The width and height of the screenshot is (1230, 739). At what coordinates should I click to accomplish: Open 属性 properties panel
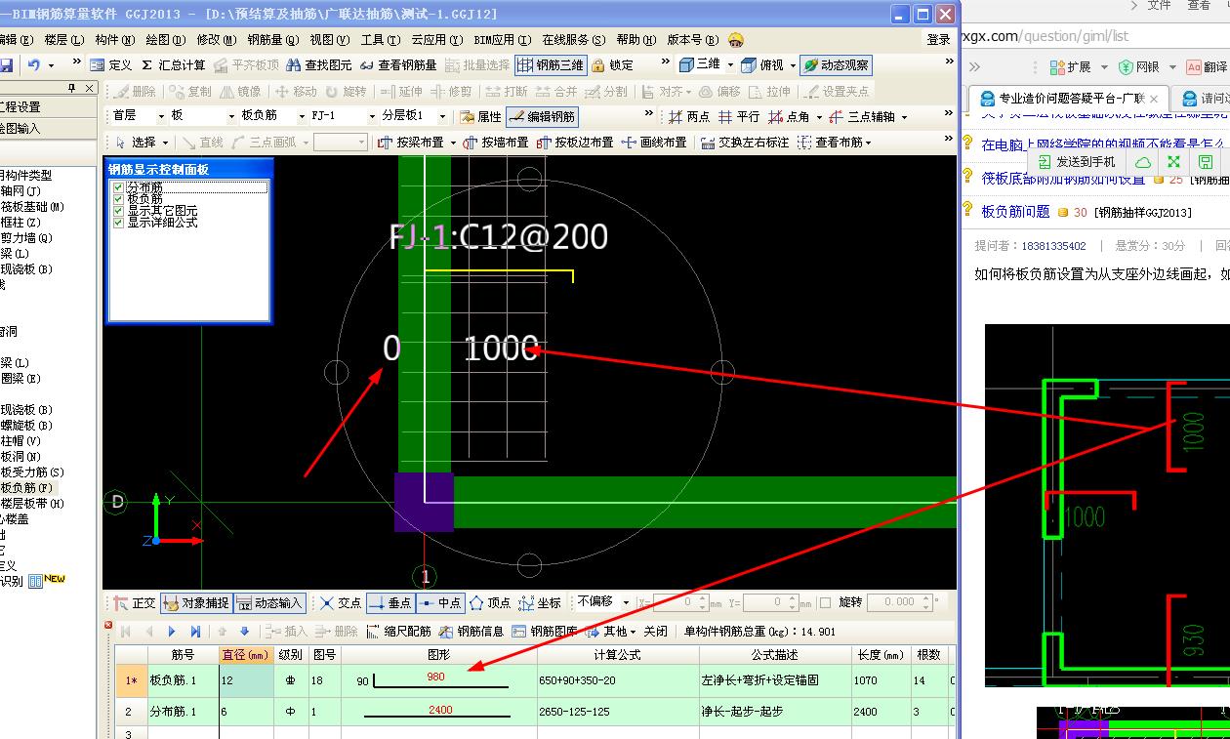point(480,117)
